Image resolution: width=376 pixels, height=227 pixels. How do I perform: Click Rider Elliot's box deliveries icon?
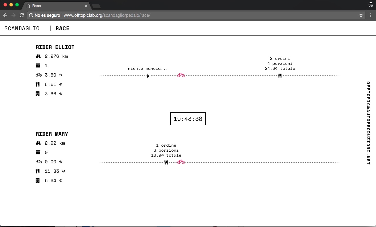click(x=38, y=65)
